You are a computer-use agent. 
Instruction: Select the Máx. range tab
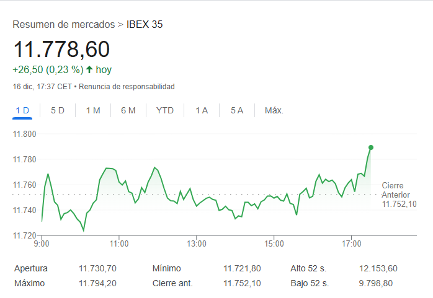tap(274, 111)
